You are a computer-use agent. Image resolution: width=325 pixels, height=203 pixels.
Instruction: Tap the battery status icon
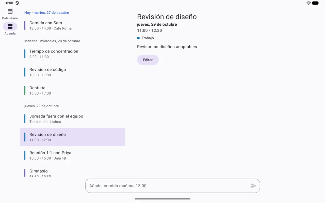[315, 3]
